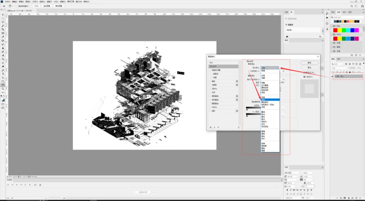The height and width of the screenshot is (201, 365).
Task: Open the 滤镜 (Filter) menu
Action: pos(49,2)
